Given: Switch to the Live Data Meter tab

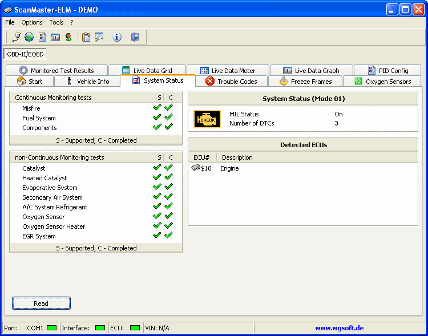Looking at the screenshot, I should coord(228,70).
